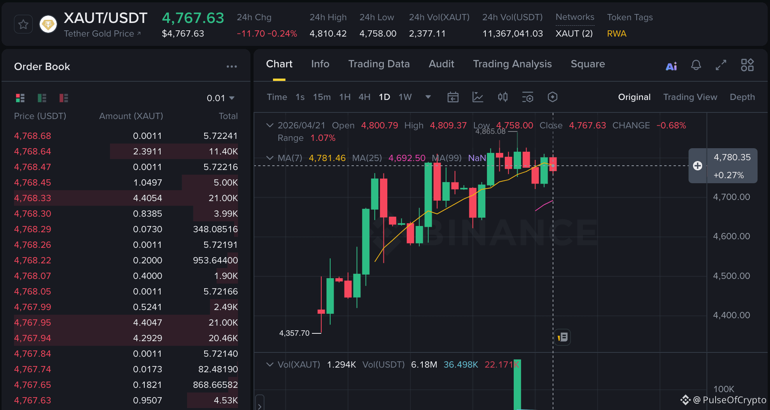Image resolution: width=770 pixels, height=410 pixels.
Task: Show sell orders only view
Action: click(x=64, y=98)
